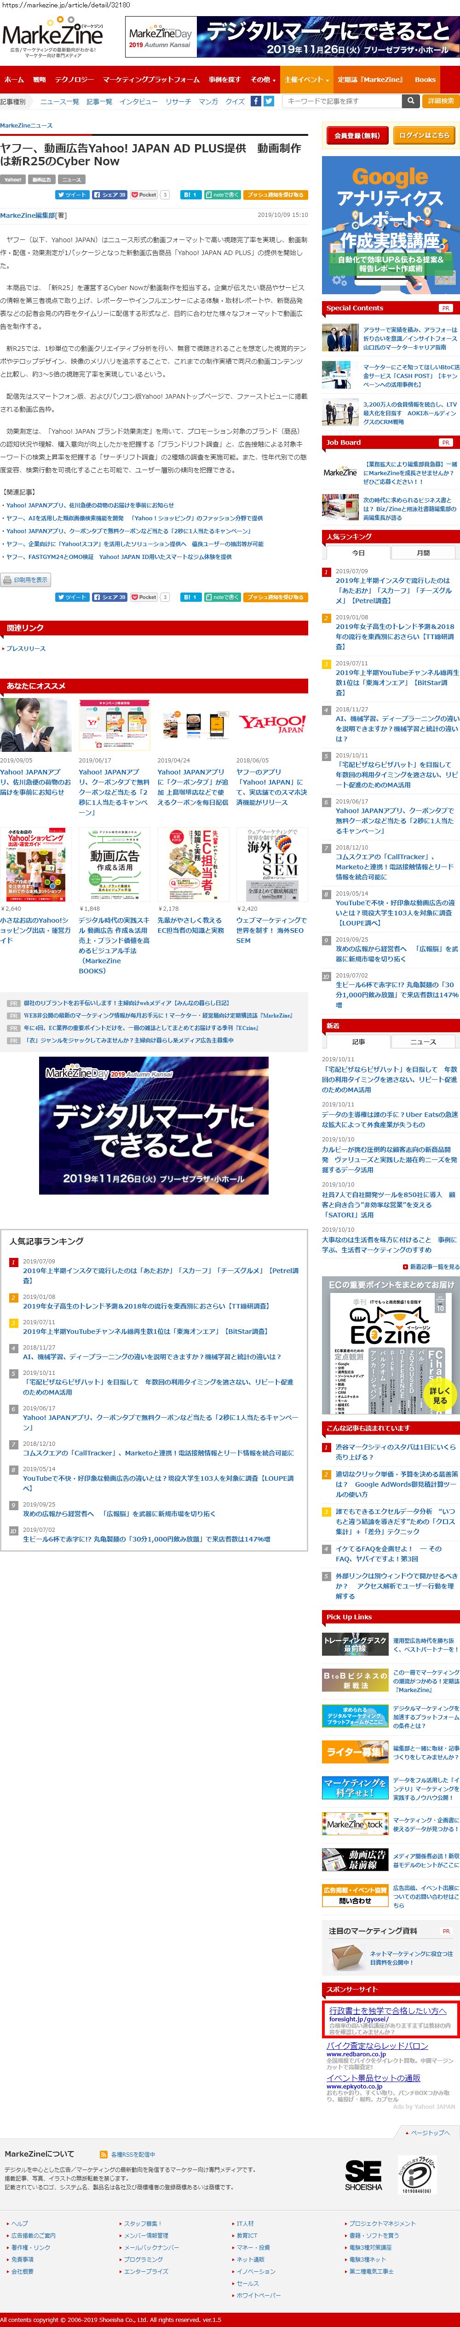Viewport: 460px width, 2327px height.
Task: Open the プレスリリース related link
Action: [26, 649]
